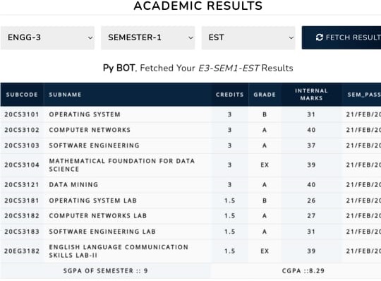Click the SGPA OF SEMESTER cell
Screen dimensions: 381x281
pyautogui.click(x=105, y=271)
